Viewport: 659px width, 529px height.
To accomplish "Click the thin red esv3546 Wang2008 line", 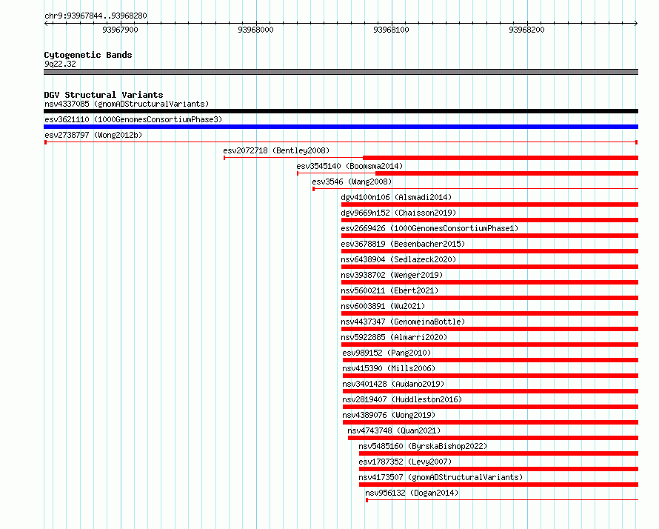I will coord(475,189).
